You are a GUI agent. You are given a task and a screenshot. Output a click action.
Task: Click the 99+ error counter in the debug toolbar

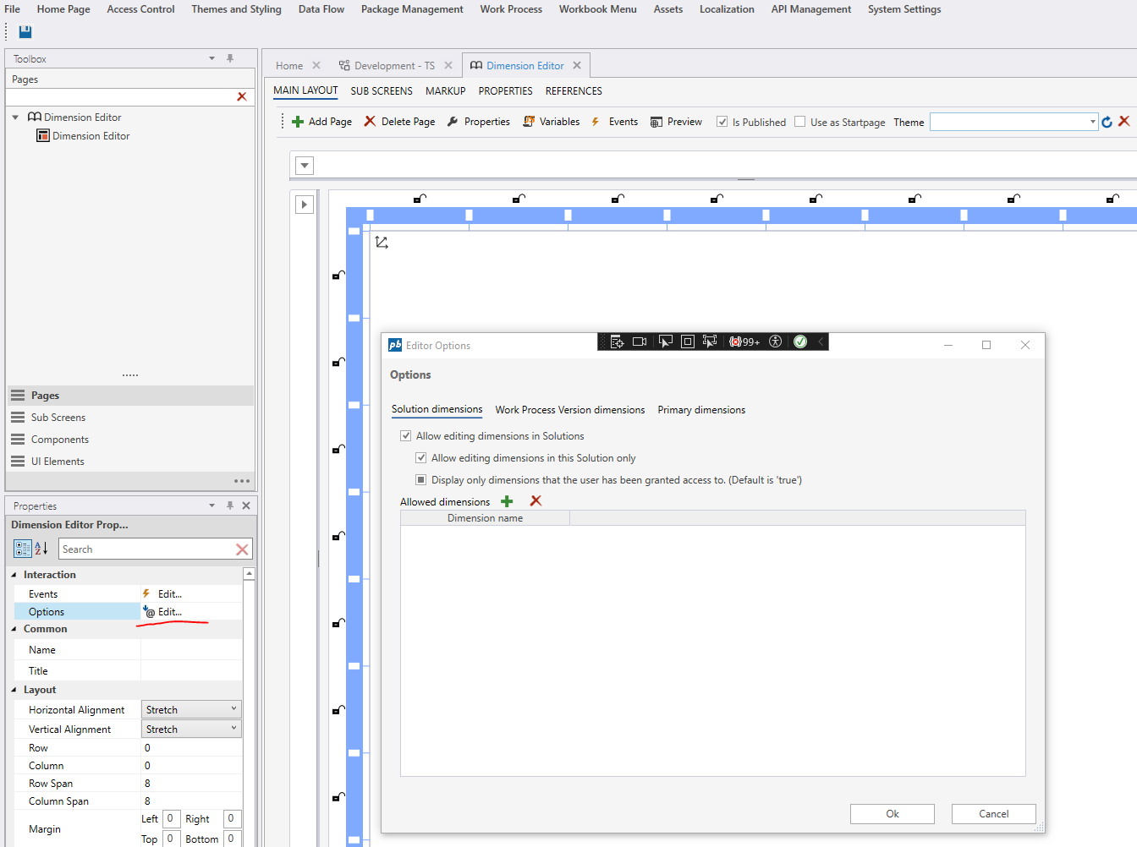744,342
